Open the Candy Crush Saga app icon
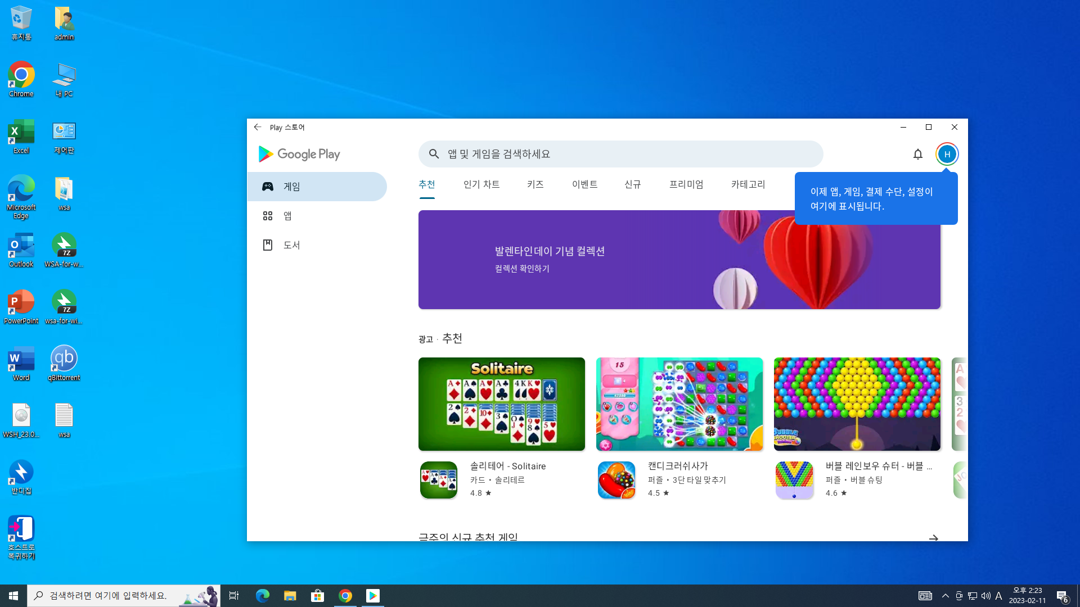 616,480
